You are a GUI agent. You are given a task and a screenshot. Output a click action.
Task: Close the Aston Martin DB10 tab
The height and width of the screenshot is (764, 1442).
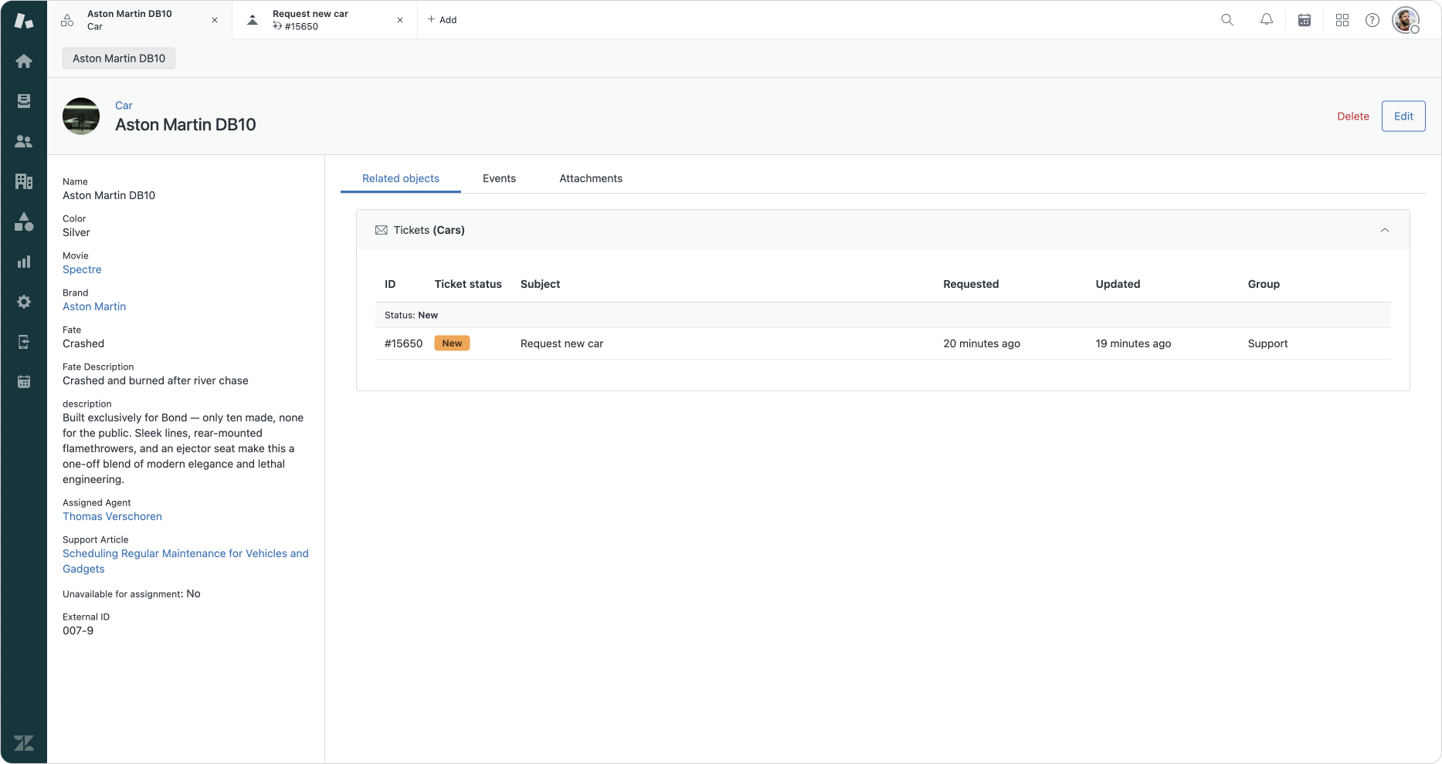coord(215,20)
